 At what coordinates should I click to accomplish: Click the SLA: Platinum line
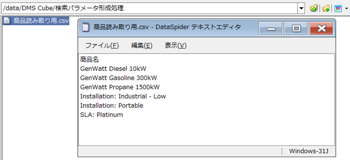[101, 115]
